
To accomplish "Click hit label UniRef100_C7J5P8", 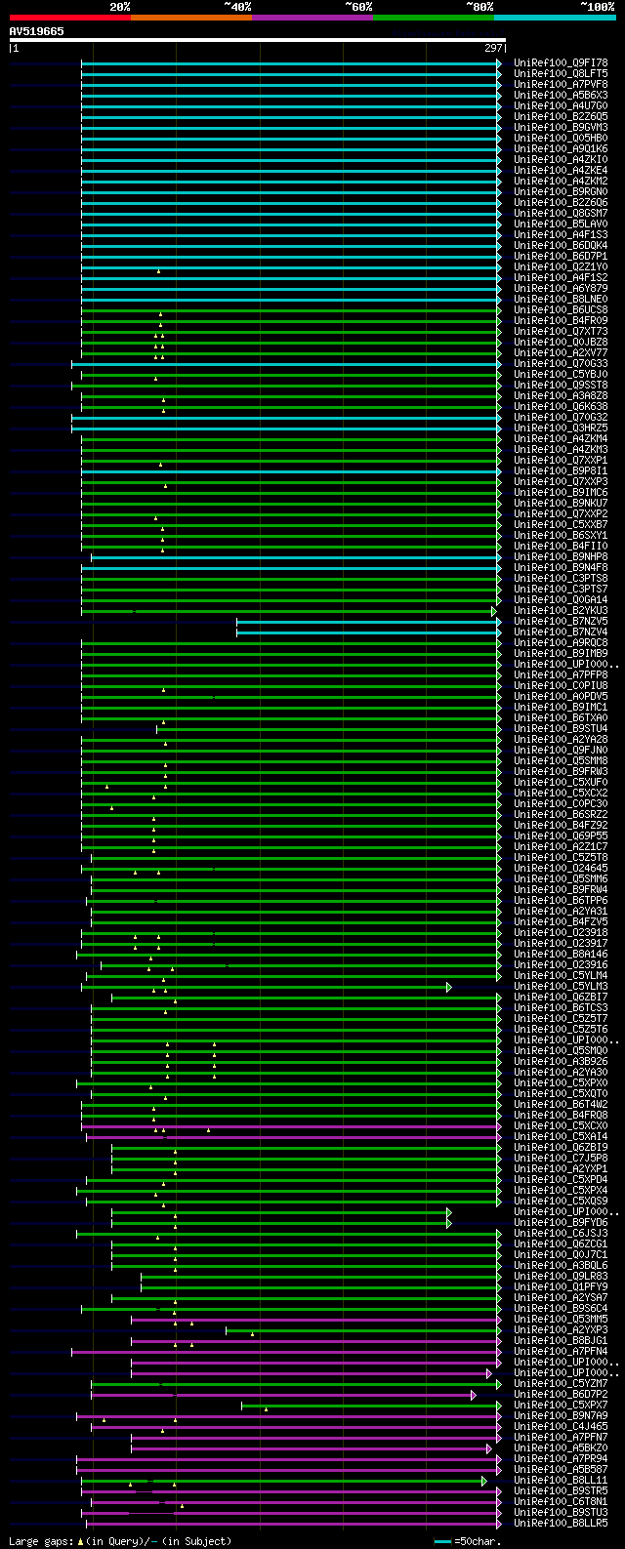I will click(x=561, y=1158).
